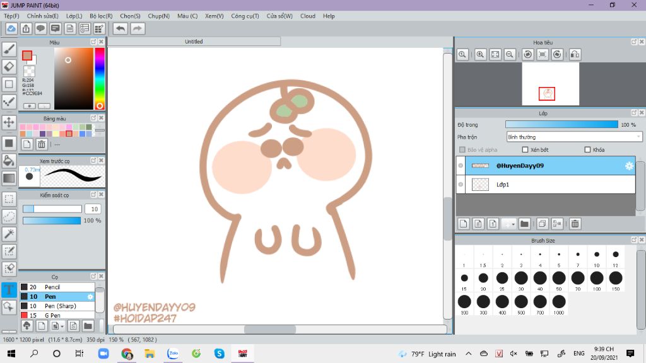Click the brush size value field showing 10
Image resolution: width=646 pixels, height=363 pixels.
pos(93,209)
